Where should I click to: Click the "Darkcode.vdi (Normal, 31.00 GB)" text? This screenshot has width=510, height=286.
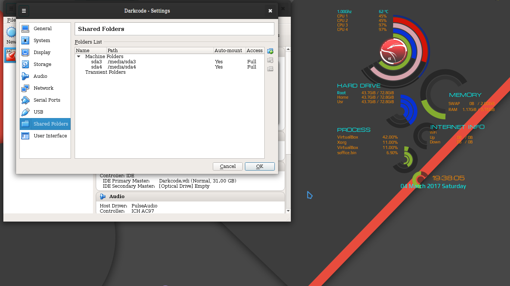pos(198,181)
